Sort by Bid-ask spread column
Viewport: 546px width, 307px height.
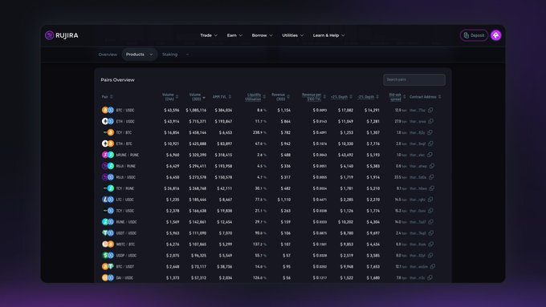tap(397, 97)
